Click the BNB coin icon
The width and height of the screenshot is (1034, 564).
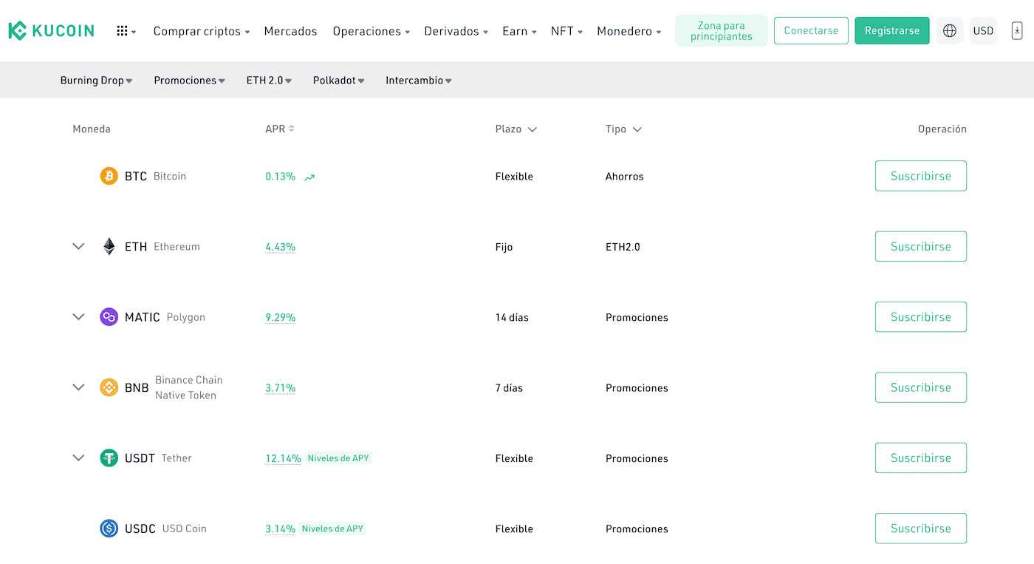(x=109, y=387)
